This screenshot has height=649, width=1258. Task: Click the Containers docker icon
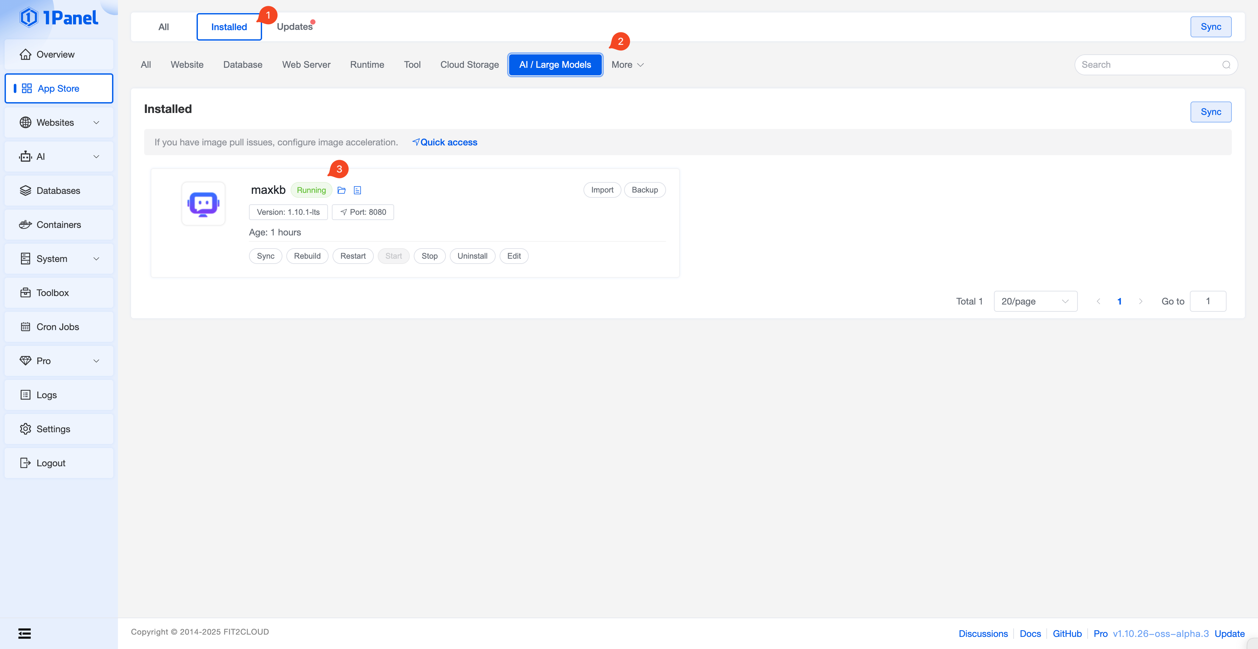click(26, 225)
